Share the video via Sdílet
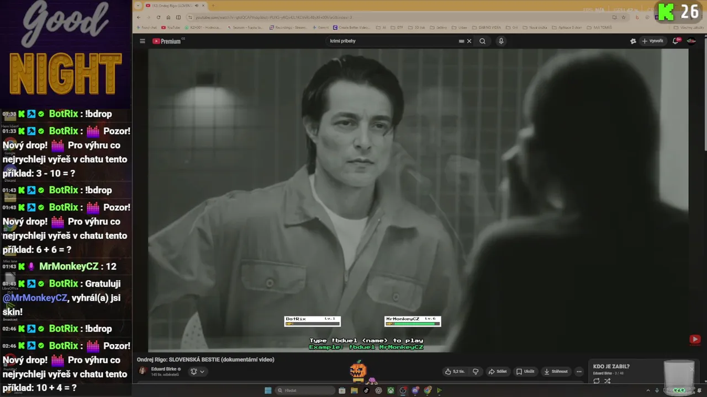 (x=498, y=372)
